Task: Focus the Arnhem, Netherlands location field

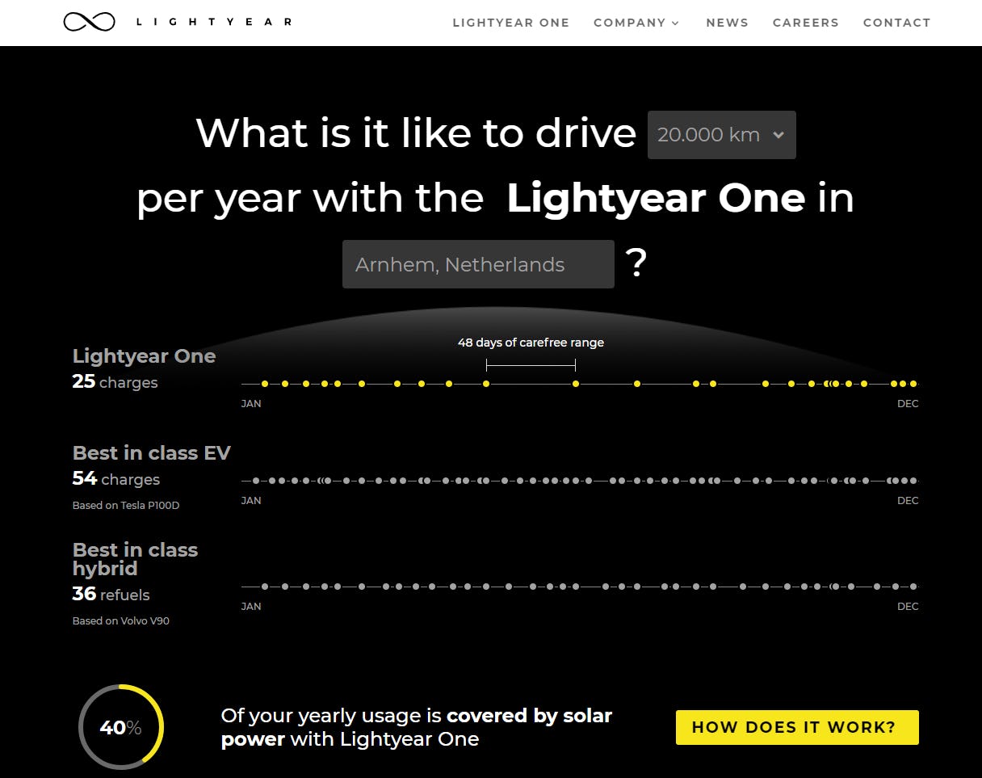Action: 478,264
